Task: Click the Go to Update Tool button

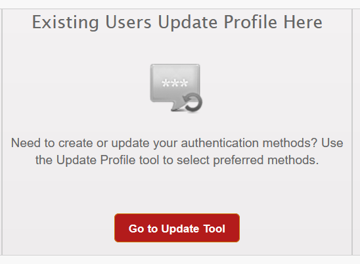Action: coord(177,228)
